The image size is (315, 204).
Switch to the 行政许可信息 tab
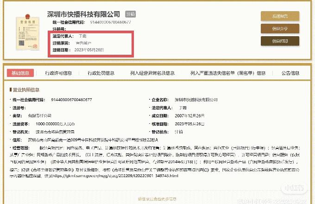pyautogui.click(x=58, y=73)
